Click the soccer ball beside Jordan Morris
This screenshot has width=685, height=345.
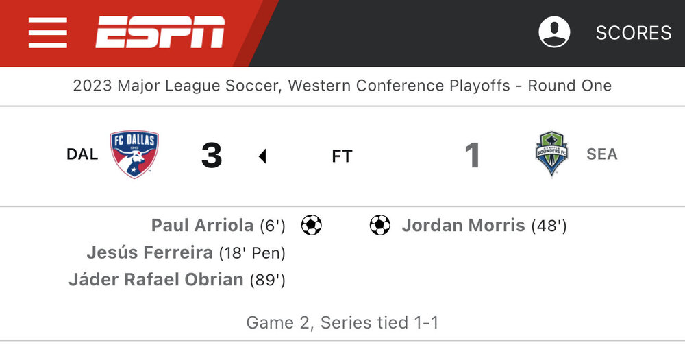379,225
